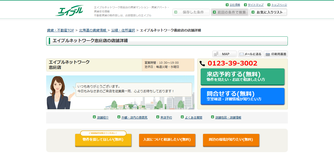This screenshot has height=156, width=334.
Task: Go to トップページ link
Action: [x=279, y=5]
